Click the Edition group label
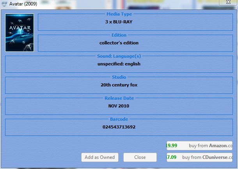The height and width of the screenshot is (169, 238). click(x=119, y=35)
